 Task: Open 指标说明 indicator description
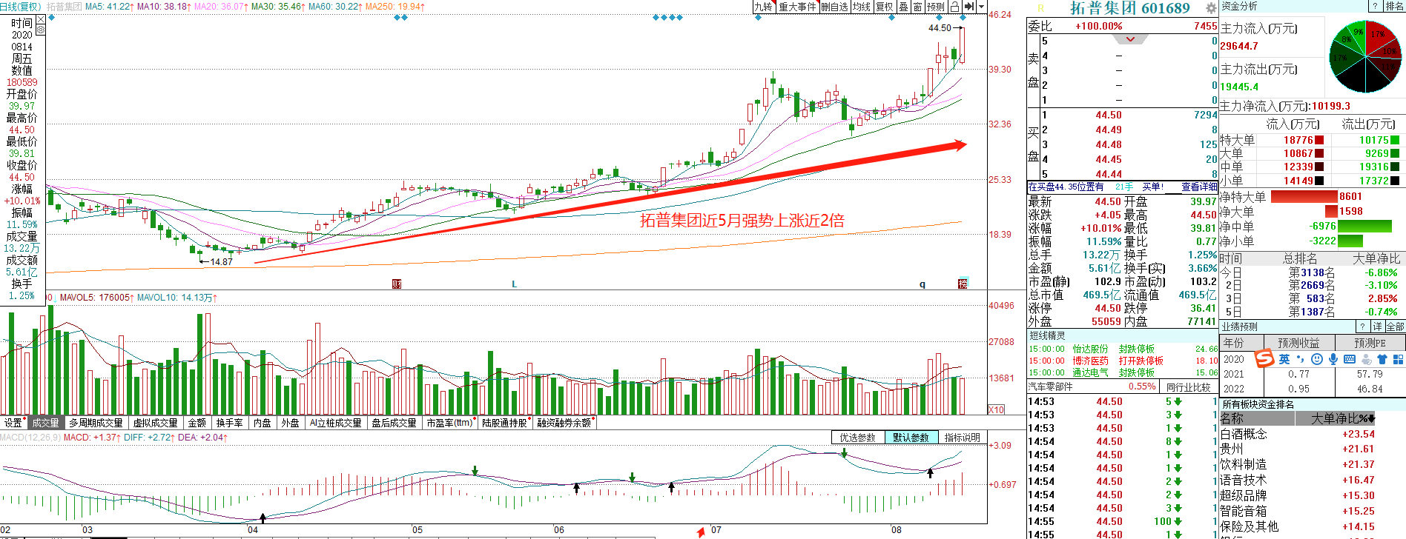963,438
